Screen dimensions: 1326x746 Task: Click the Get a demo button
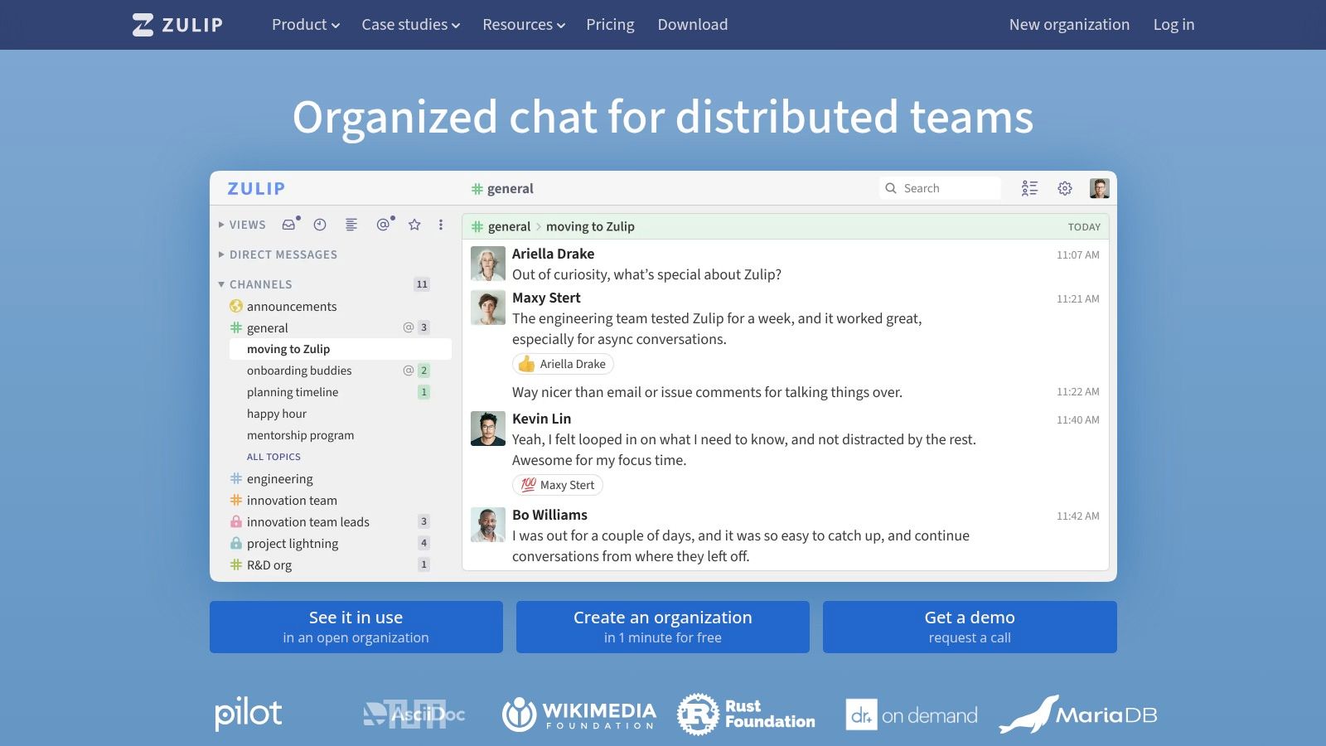970,627
